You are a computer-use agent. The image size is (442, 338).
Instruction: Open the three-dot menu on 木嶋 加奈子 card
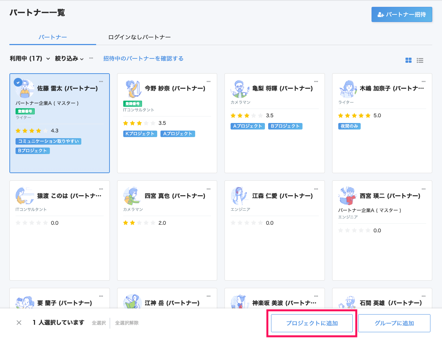(x=424, y=81)
